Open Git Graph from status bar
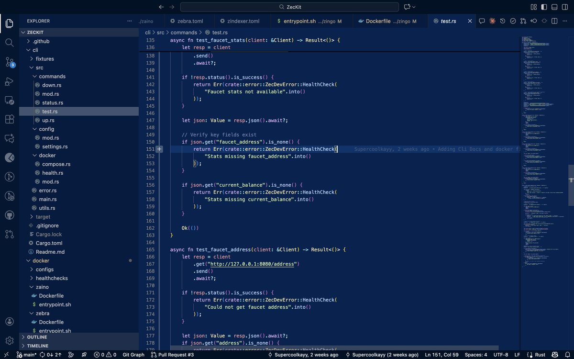 point(133,355)
